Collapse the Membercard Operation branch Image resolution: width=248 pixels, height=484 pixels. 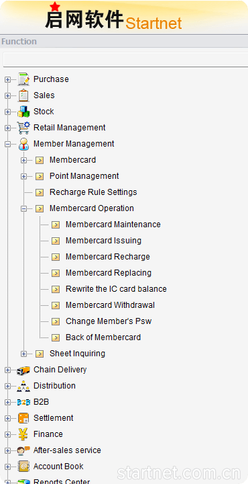(x=23, y=208)
